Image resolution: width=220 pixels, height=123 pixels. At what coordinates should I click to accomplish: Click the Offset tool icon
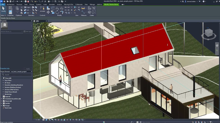coord(53,8)
